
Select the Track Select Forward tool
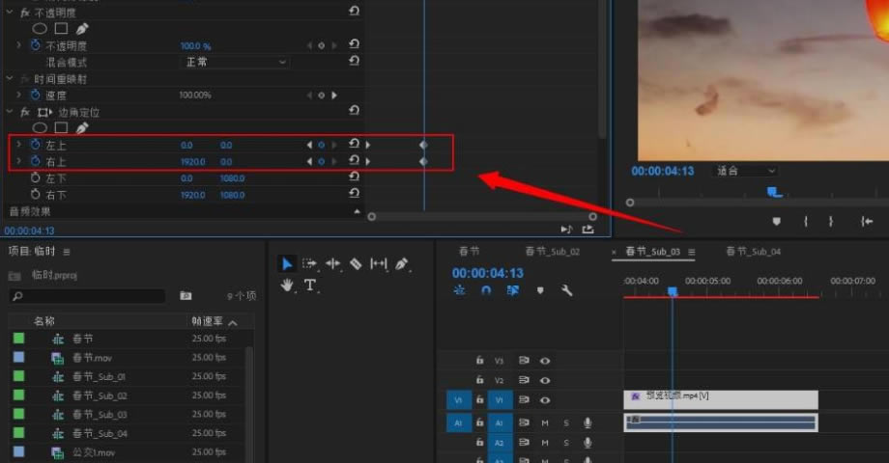(x=309, y=263)
